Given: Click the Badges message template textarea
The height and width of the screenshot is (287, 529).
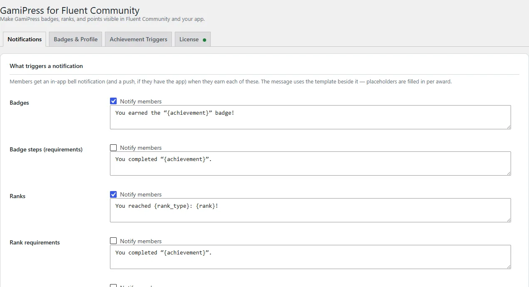Looking at the screenshot, I should pos(310,117).
